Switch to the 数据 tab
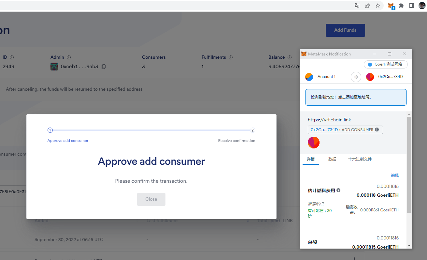This screenshot has height=260, width=427. click(332, 159)
